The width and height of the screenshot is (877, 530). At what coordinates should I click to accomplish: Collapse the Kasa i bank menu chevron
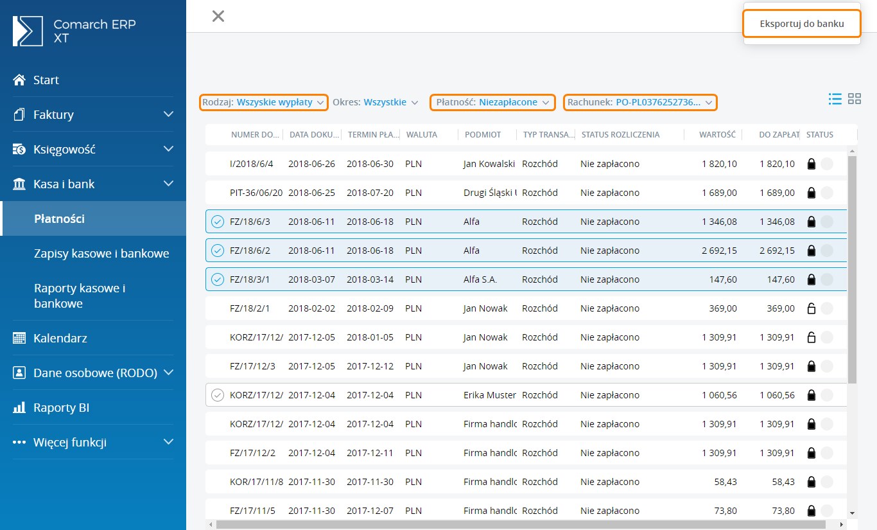click(169, 184)
